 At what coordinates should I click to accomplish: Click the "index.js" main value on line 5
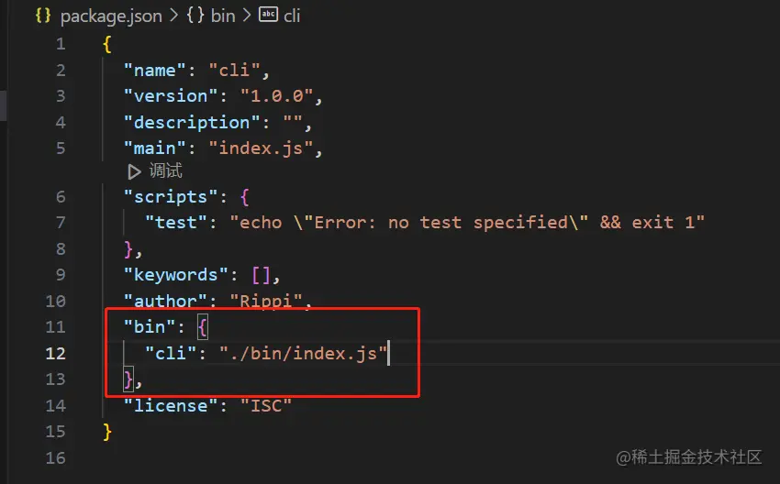pos(265,148)
